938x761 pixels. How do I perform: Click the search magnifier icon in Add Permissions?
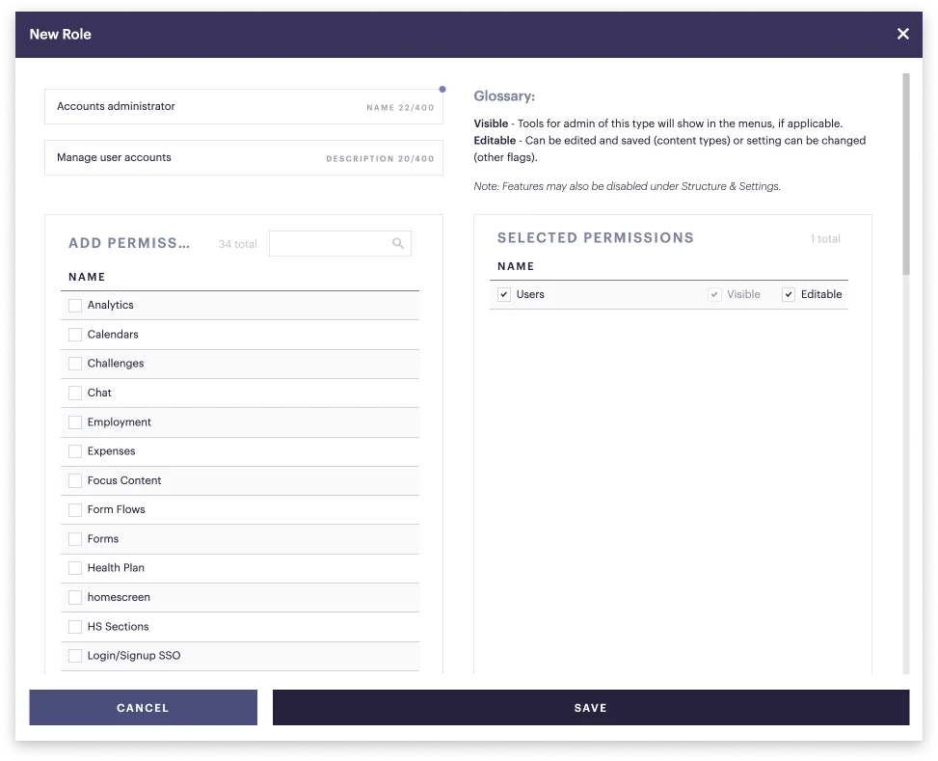point(398,243)
